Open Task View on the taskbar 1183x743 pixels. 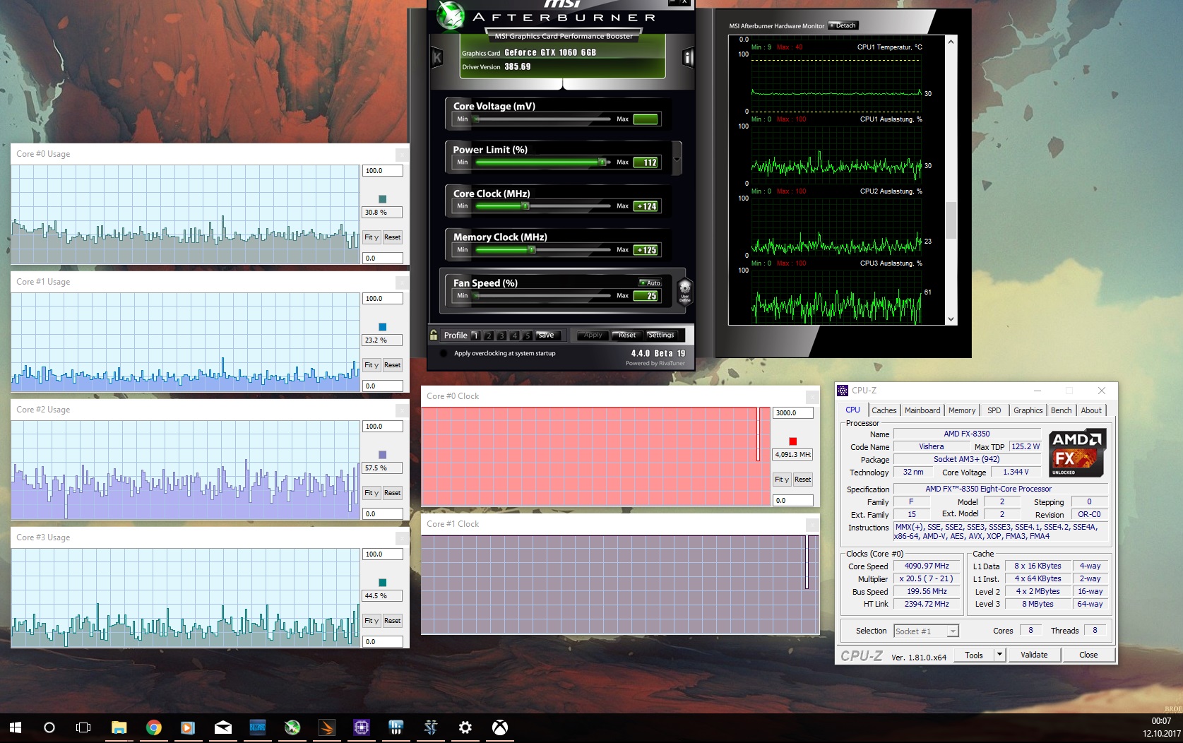pos(83,727)
